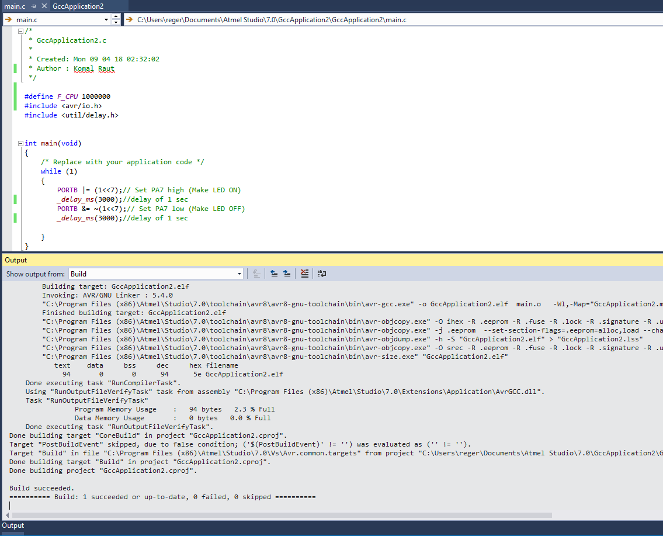Click the Output scrollbar left arrow
Viewport: 663px width, 536px height.
click(7, 516)
